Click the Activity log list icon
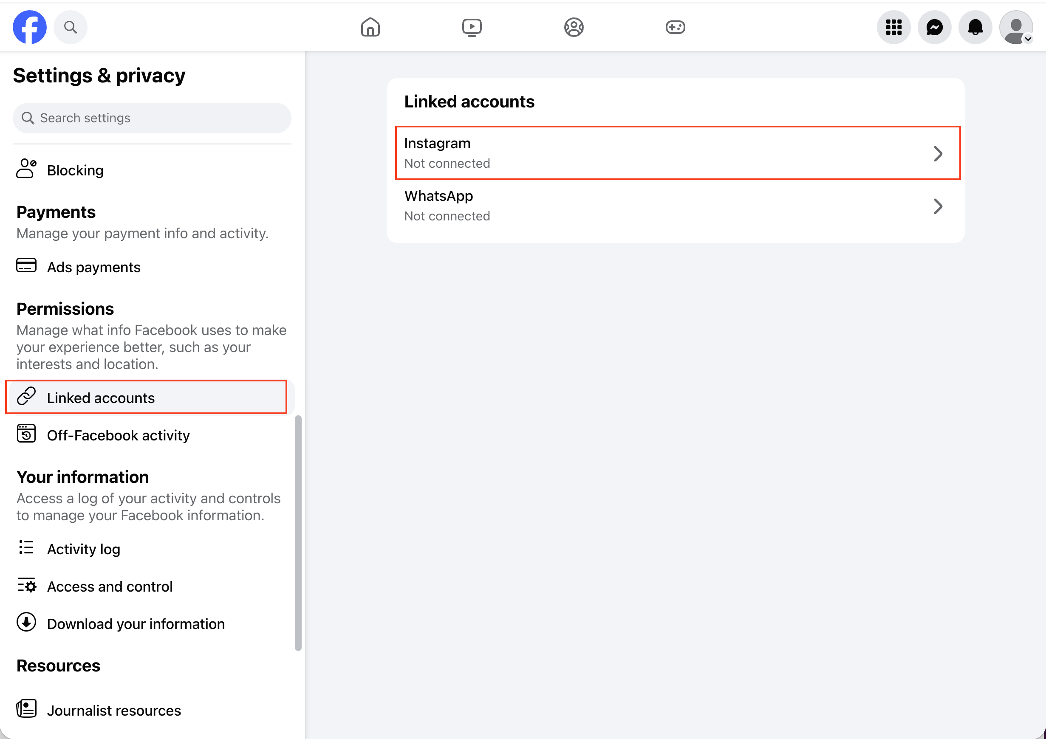 [x=26, y=547]
